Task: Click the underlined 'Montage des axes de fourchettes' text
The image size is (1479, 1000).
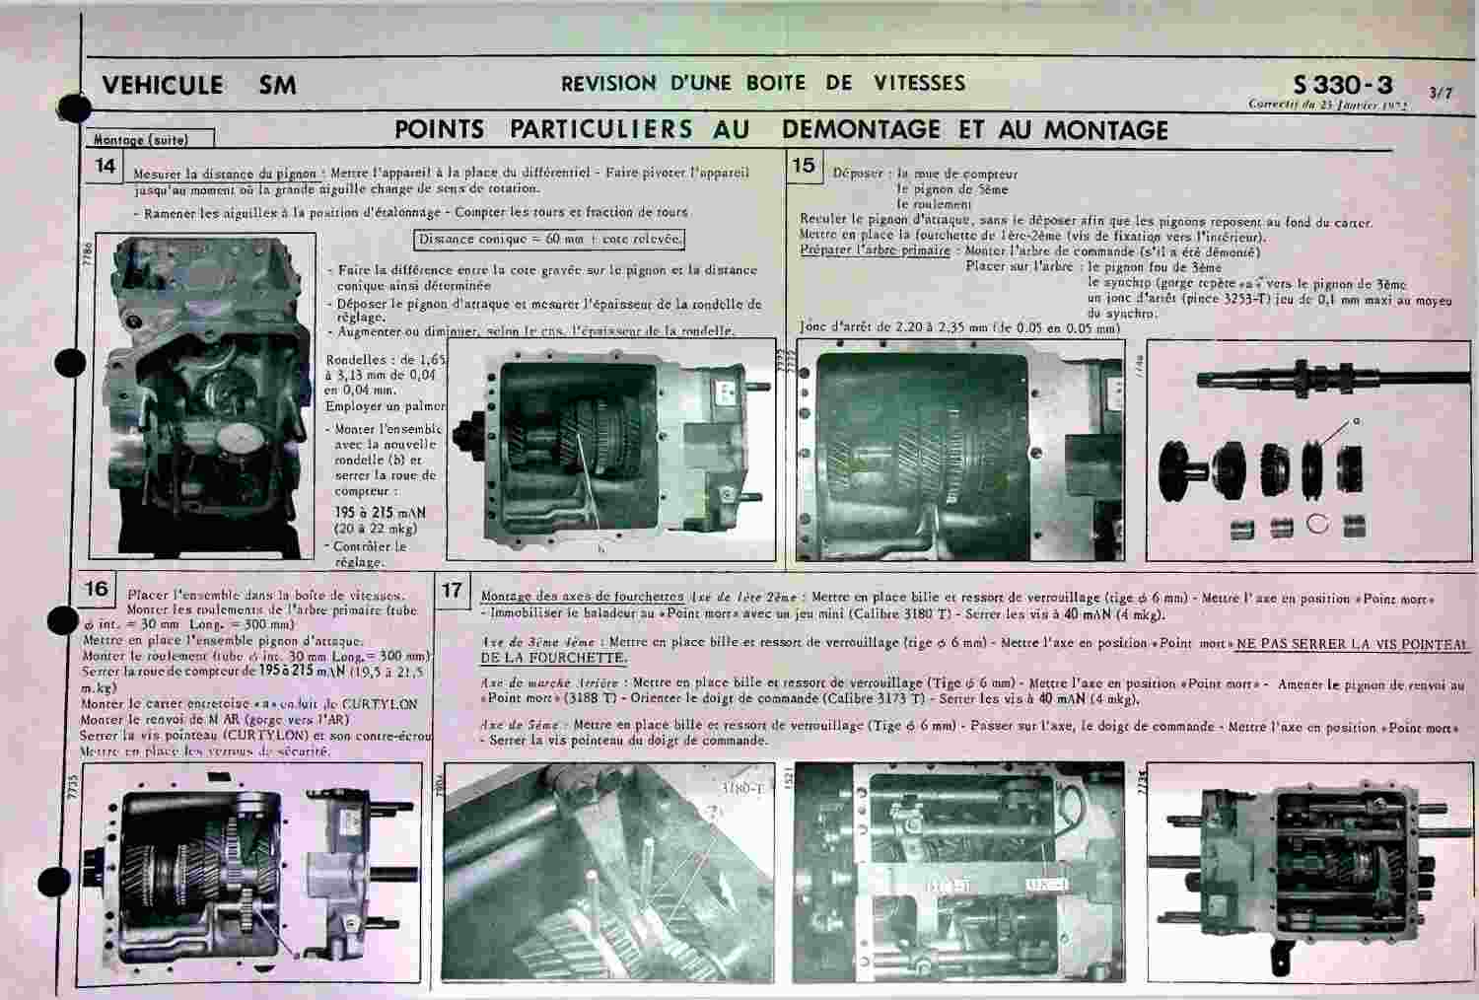Action: point(582,597)
